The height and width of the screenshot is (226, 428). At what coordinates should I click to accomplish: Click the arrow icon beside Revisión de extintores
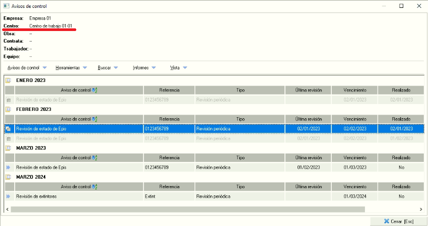pos(8,197)
